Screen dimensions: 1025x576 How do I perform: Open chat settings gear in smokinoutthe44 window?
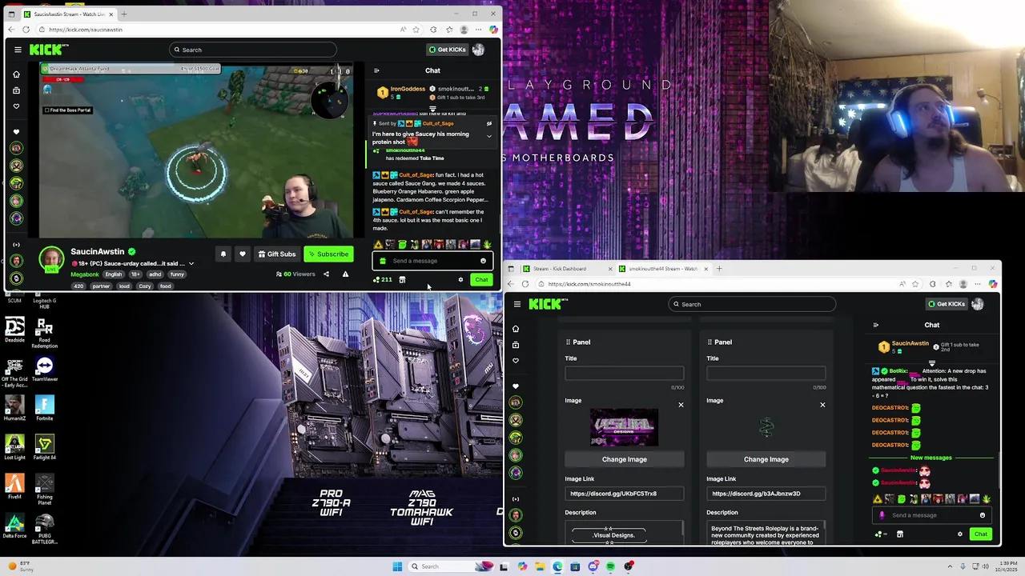click(x=960, y=534)
